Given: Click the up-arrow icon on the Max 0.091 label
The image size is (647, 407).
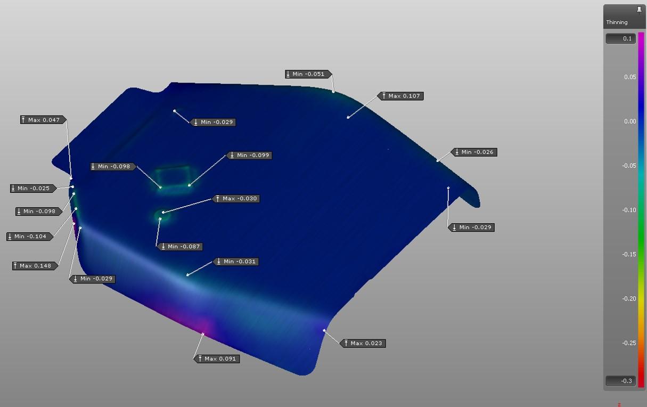Looking at the screenshot, I should pyautogui.click(x=200, y=359).
